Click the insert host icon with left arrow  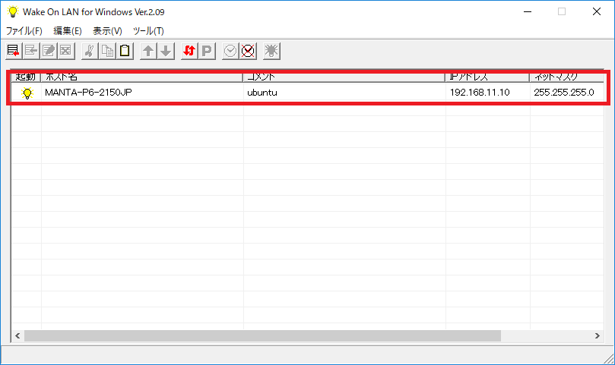pos(31,51)
